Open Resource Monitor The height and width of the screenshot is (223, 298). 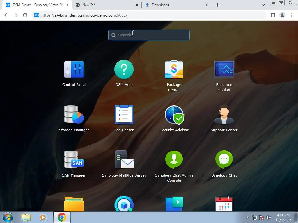point(224,70)
